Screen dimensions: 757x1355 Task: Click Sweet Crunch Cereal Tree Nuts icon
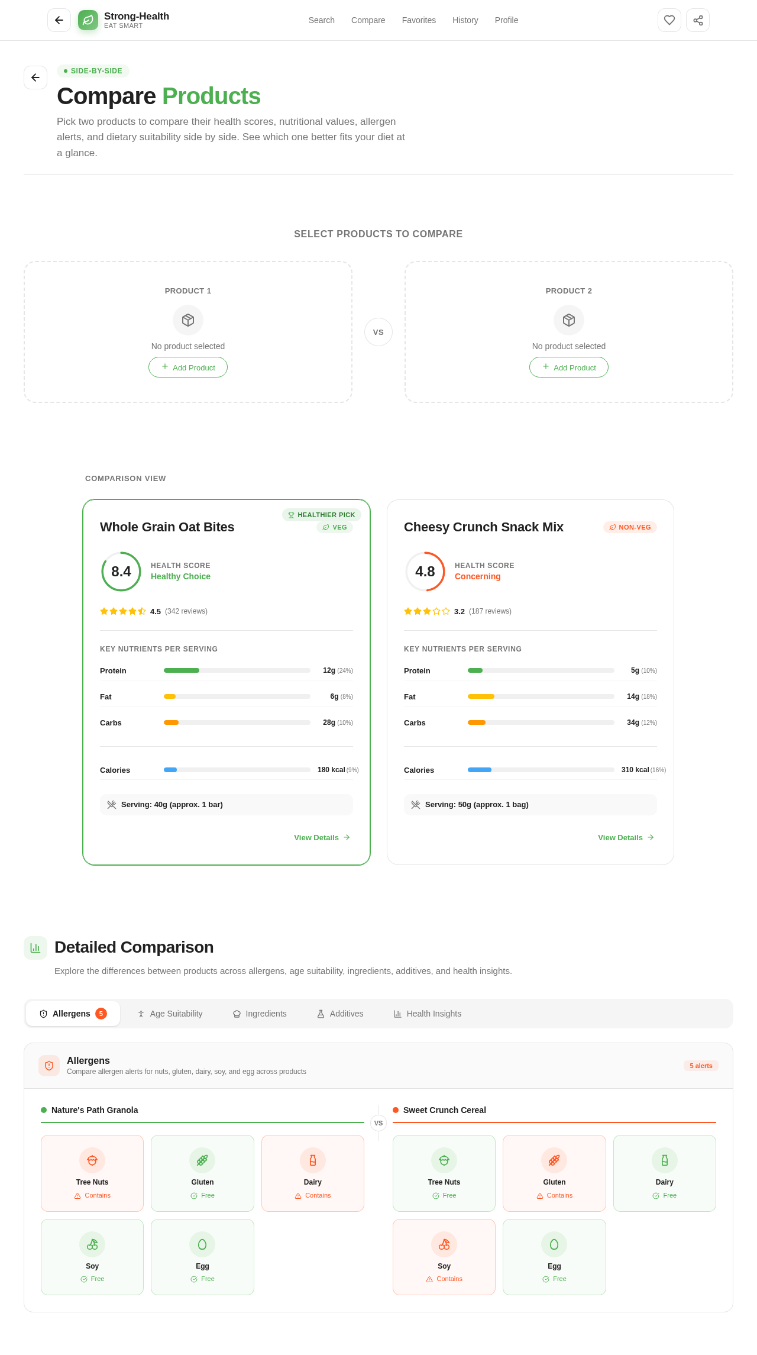[444, 1160]
